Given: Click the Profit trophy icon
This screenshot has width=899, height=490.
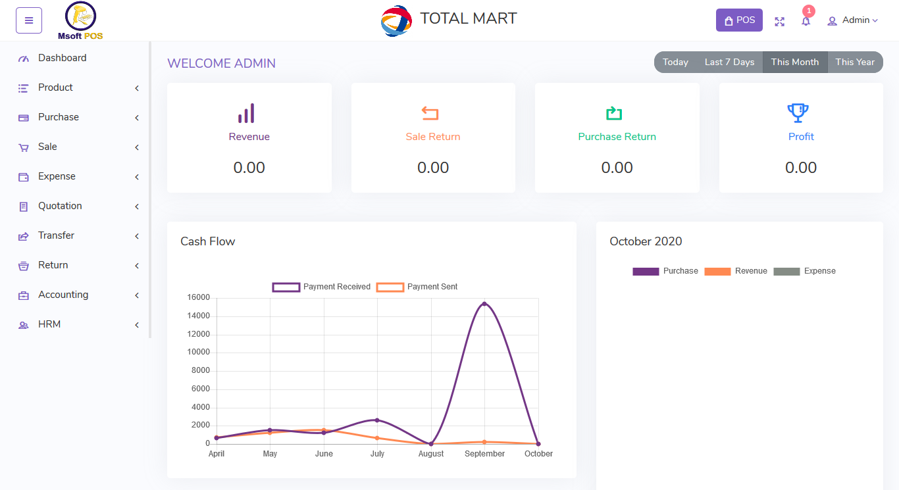Looking at the screenshot, I should point(798,113).
